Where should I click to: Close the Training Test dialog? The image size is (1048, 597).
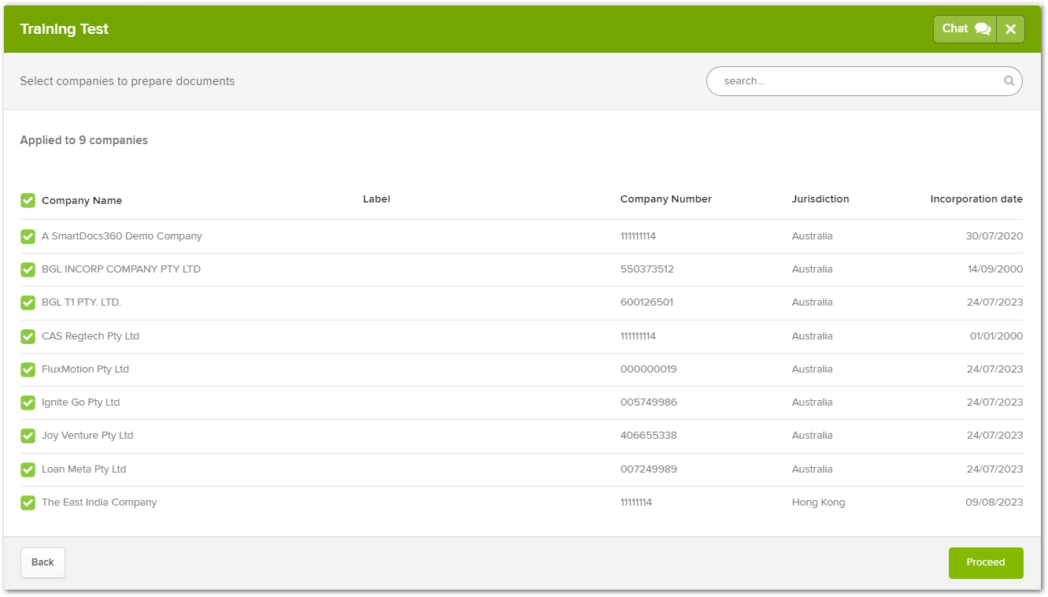[x=1011, y=29]
